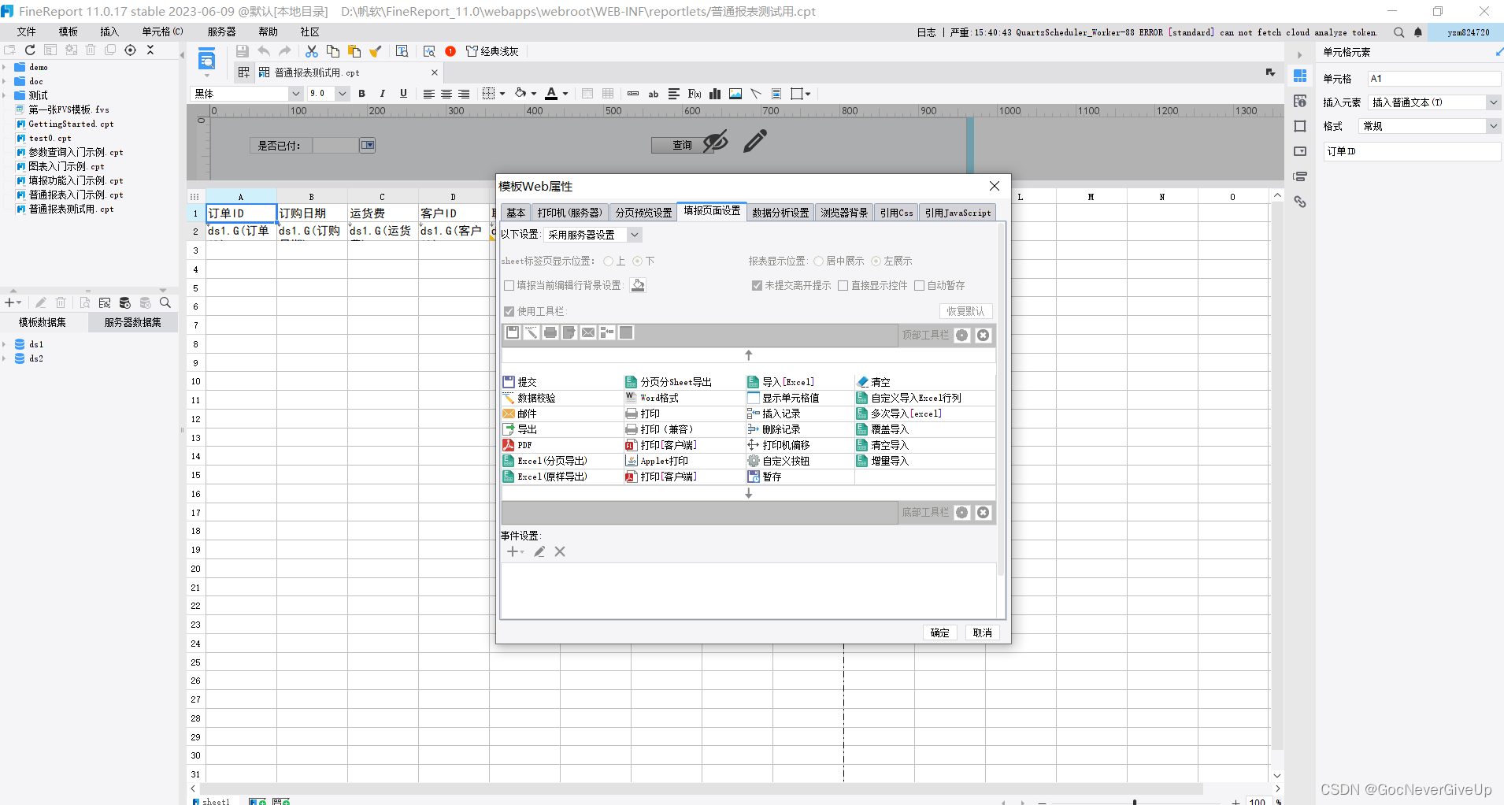The image size is (1504, 805).
Task: Click the hidden-eye icon in parameter pane
Action: coord(716,142)
